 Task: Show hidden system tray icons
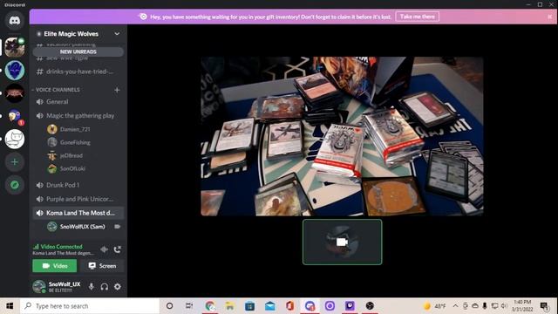coord(455,306)
